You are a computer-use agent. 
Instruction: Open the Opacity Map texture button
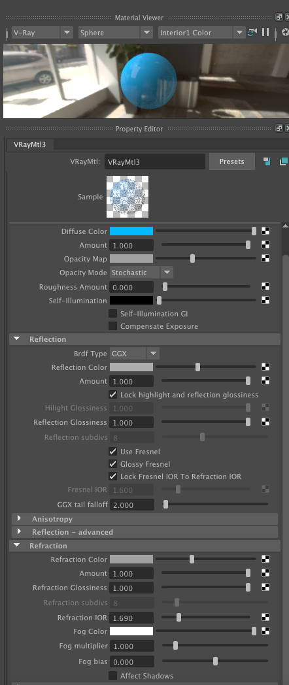coord(265,259)
